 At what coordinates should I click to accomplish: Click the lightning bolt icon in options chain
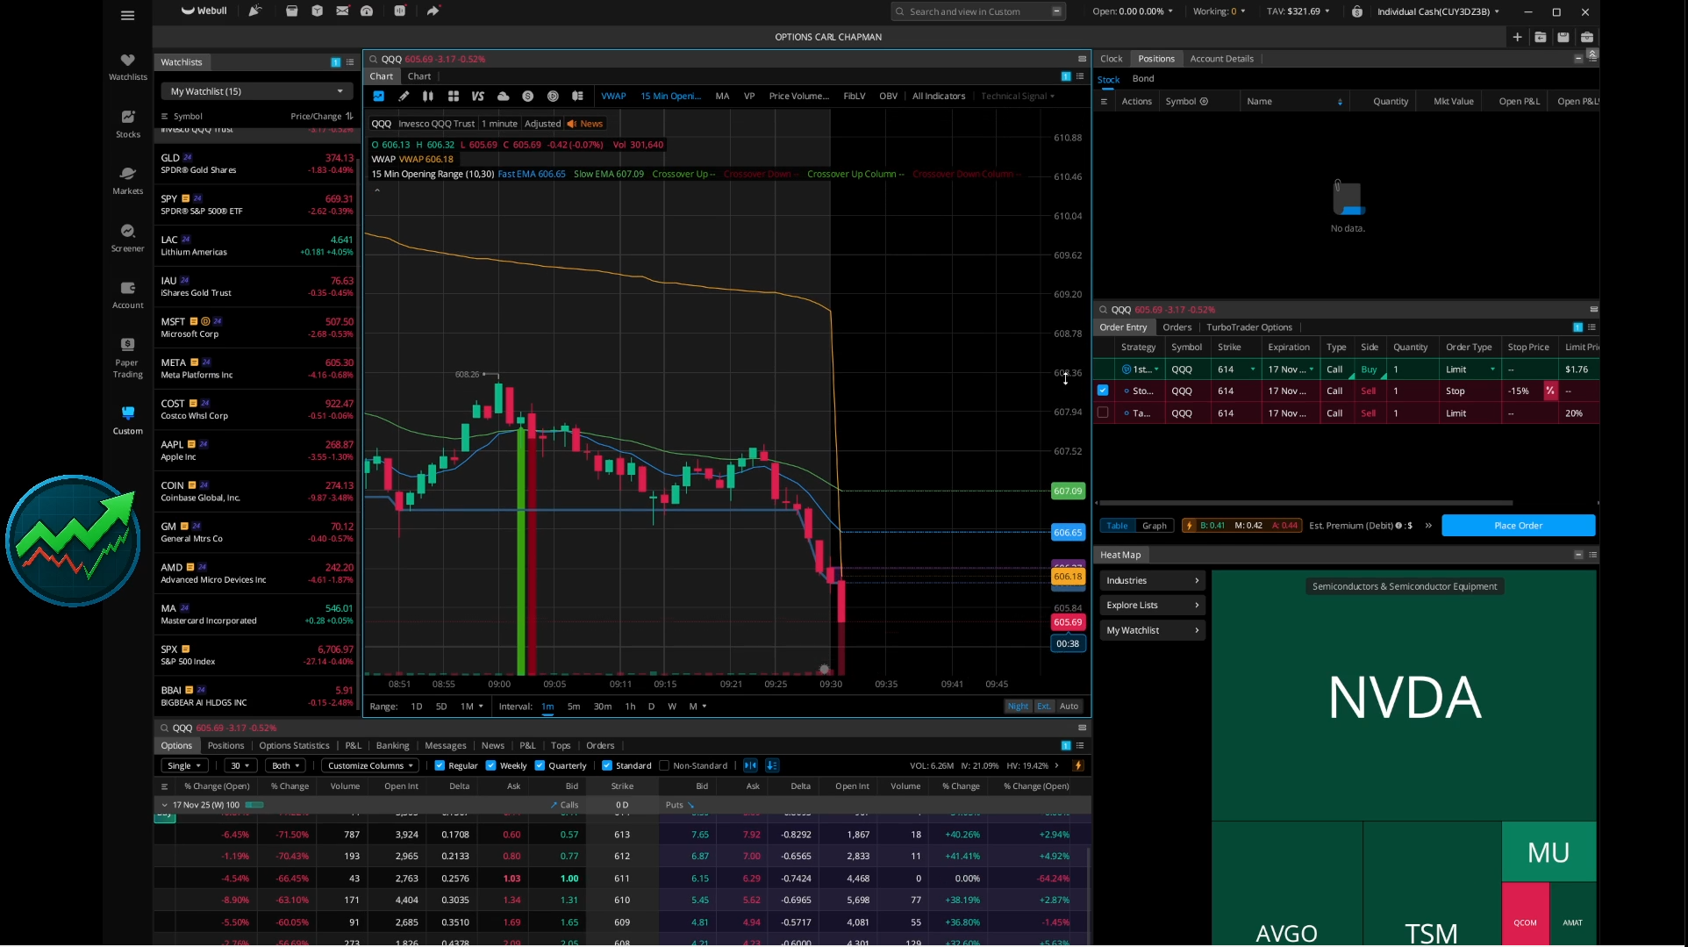coord(1078,766)
